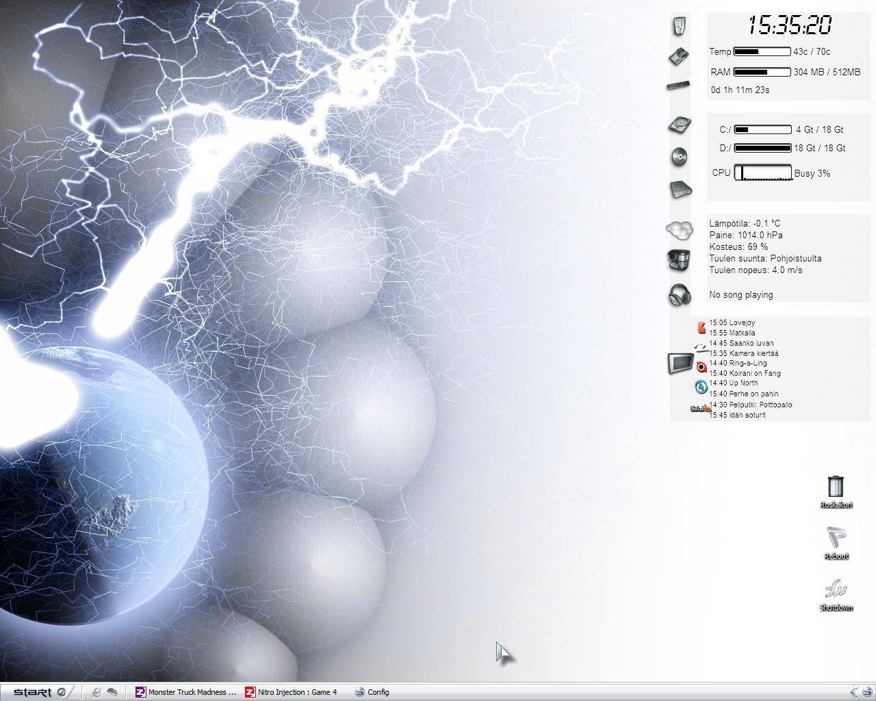Click the '4 Gt / 18 Gt' C drive reading
Image resolution: width=876 pixels, height=701 pixels.
pyautogui.click(x=819, y=129)
